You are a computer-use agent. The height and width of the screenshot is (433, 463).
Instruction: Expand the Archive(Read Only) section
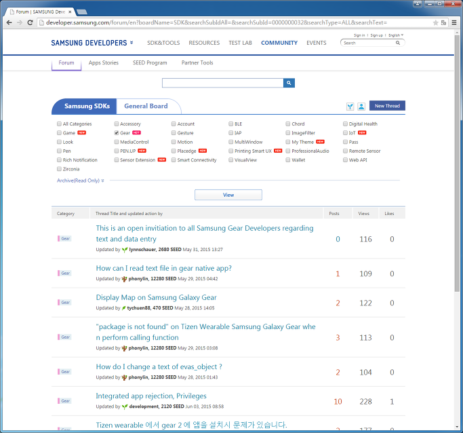click(80, 181)
